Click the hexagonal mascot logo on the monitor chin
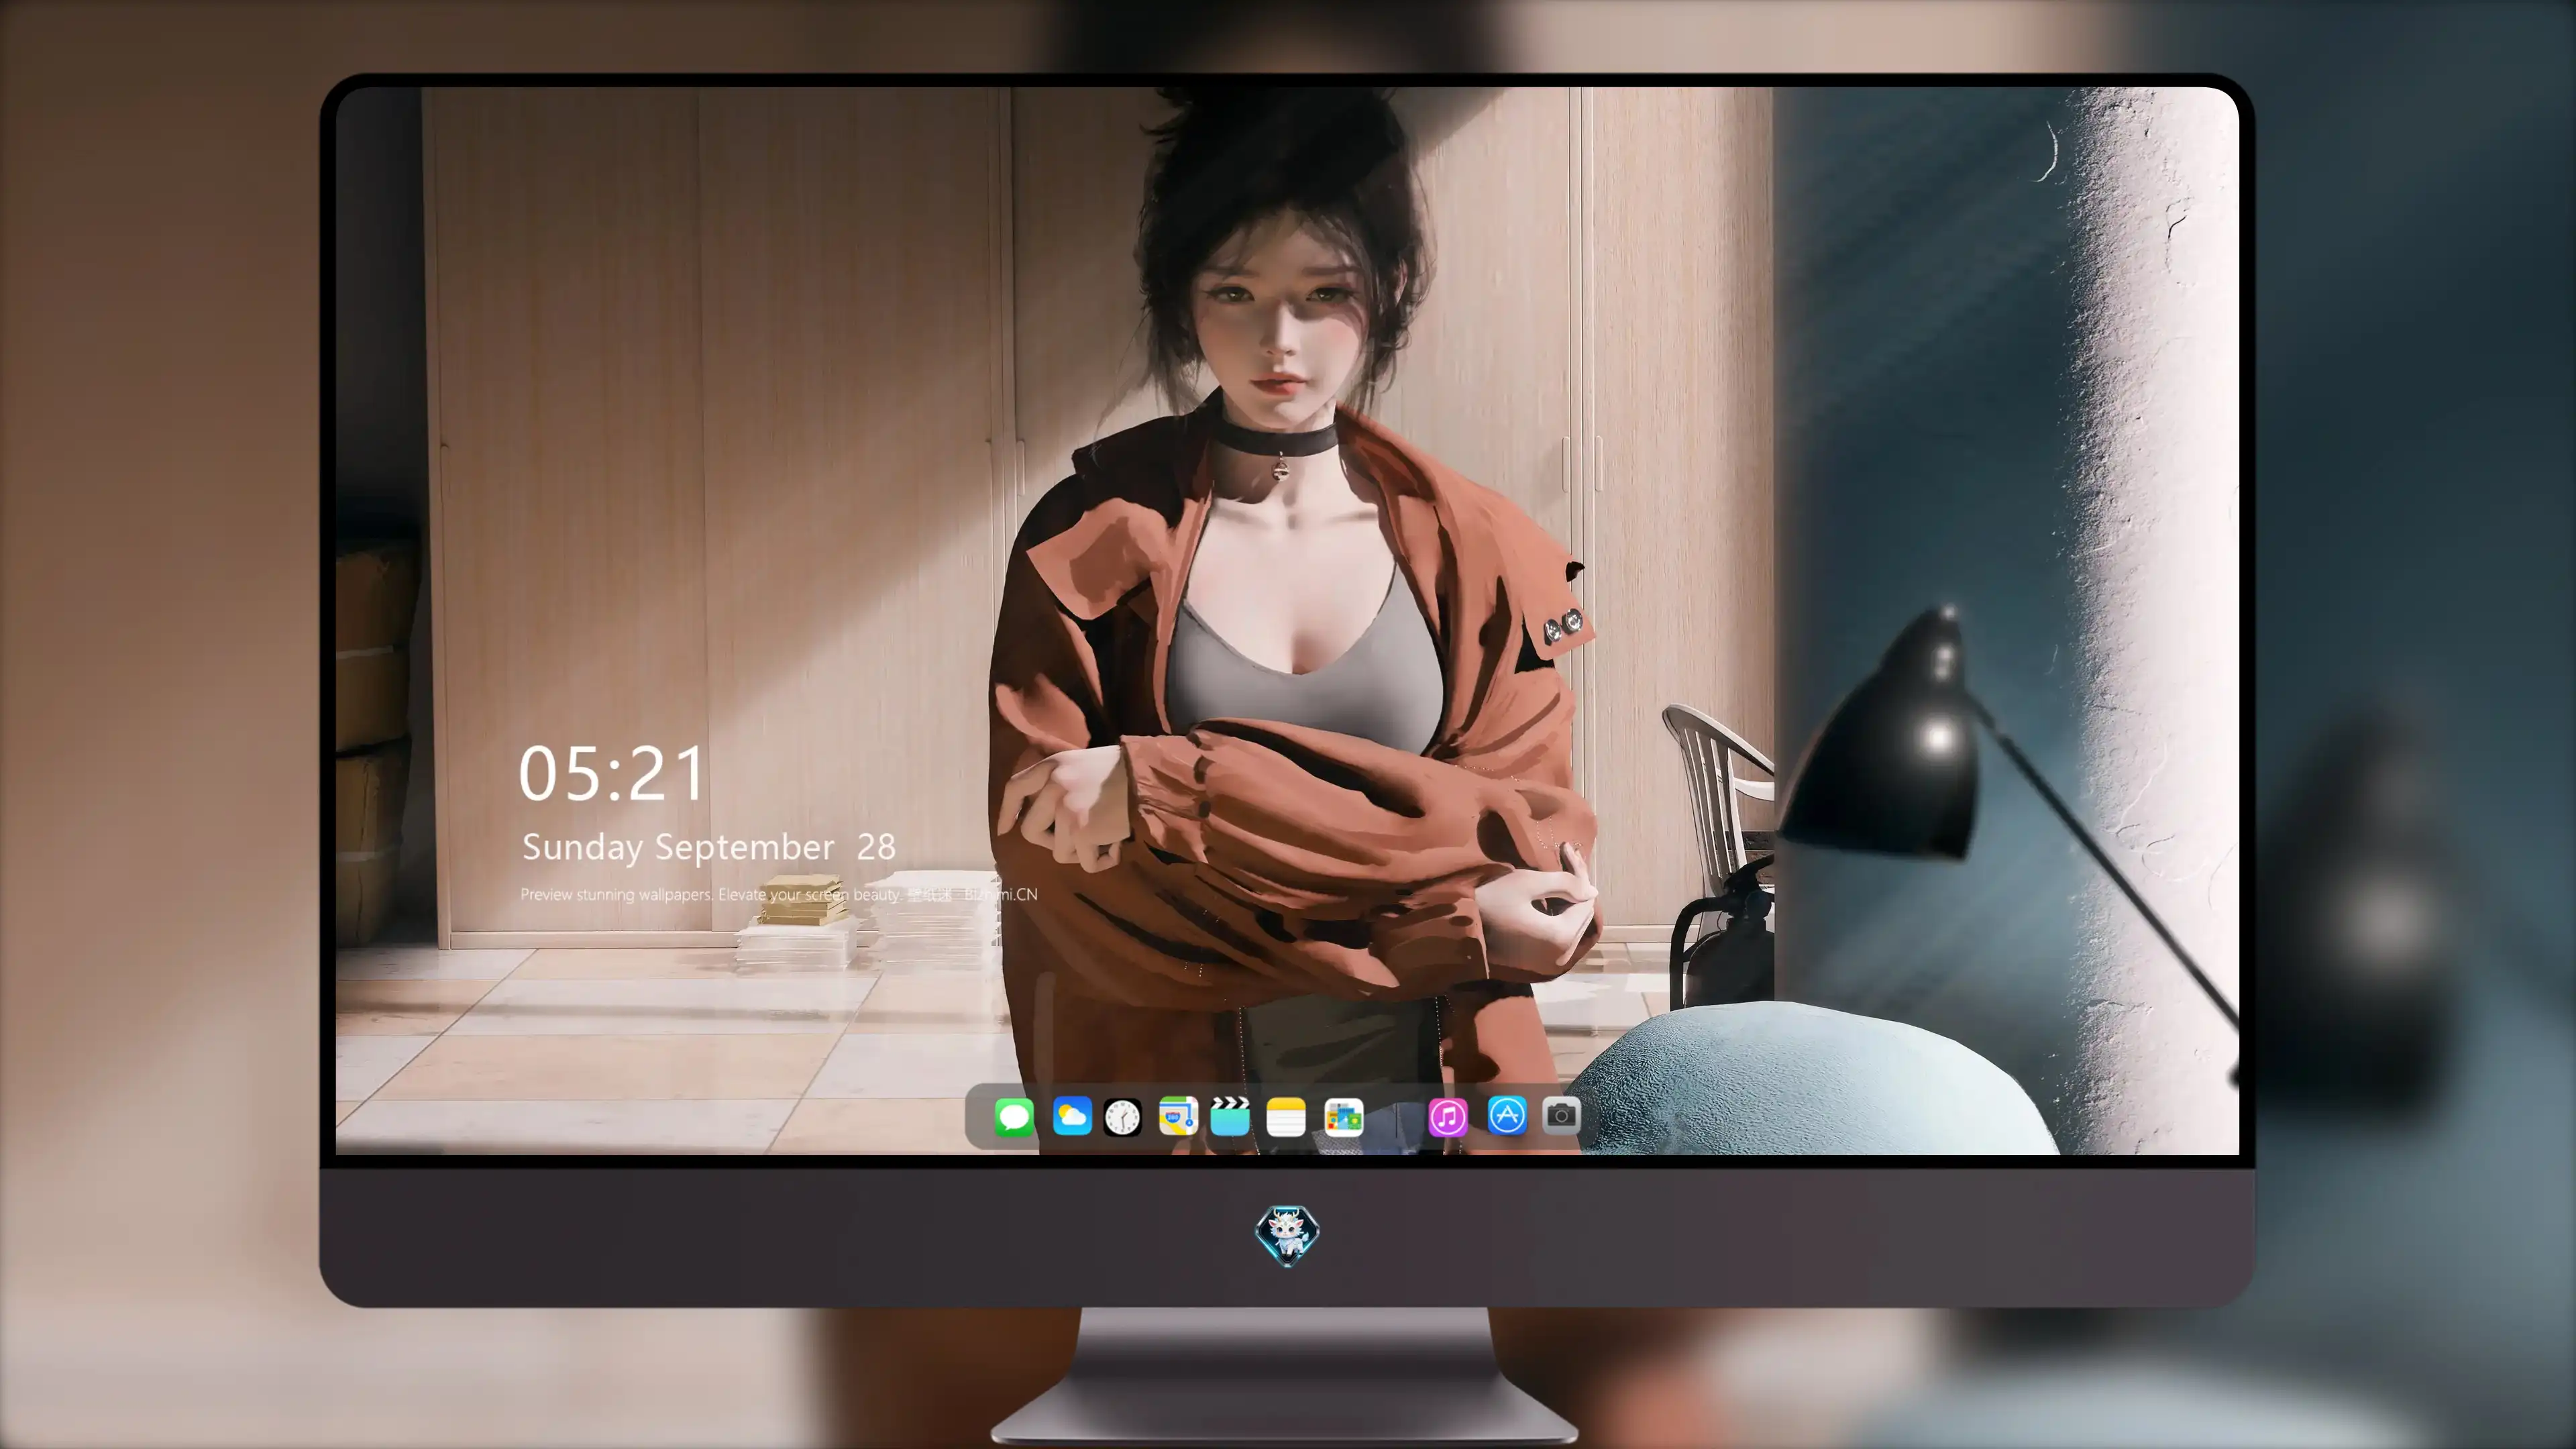 click(x=1287, y=1236)
